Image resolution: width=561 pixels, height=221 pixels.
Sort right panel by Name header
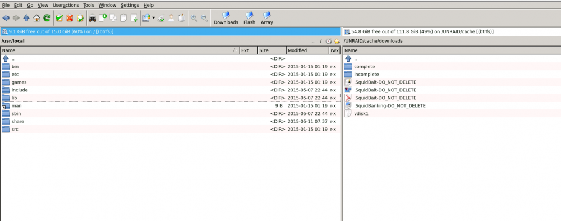click(x=452, y=50)
